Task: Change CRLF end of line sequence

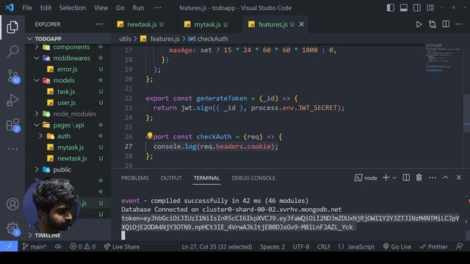Action: 324,246
